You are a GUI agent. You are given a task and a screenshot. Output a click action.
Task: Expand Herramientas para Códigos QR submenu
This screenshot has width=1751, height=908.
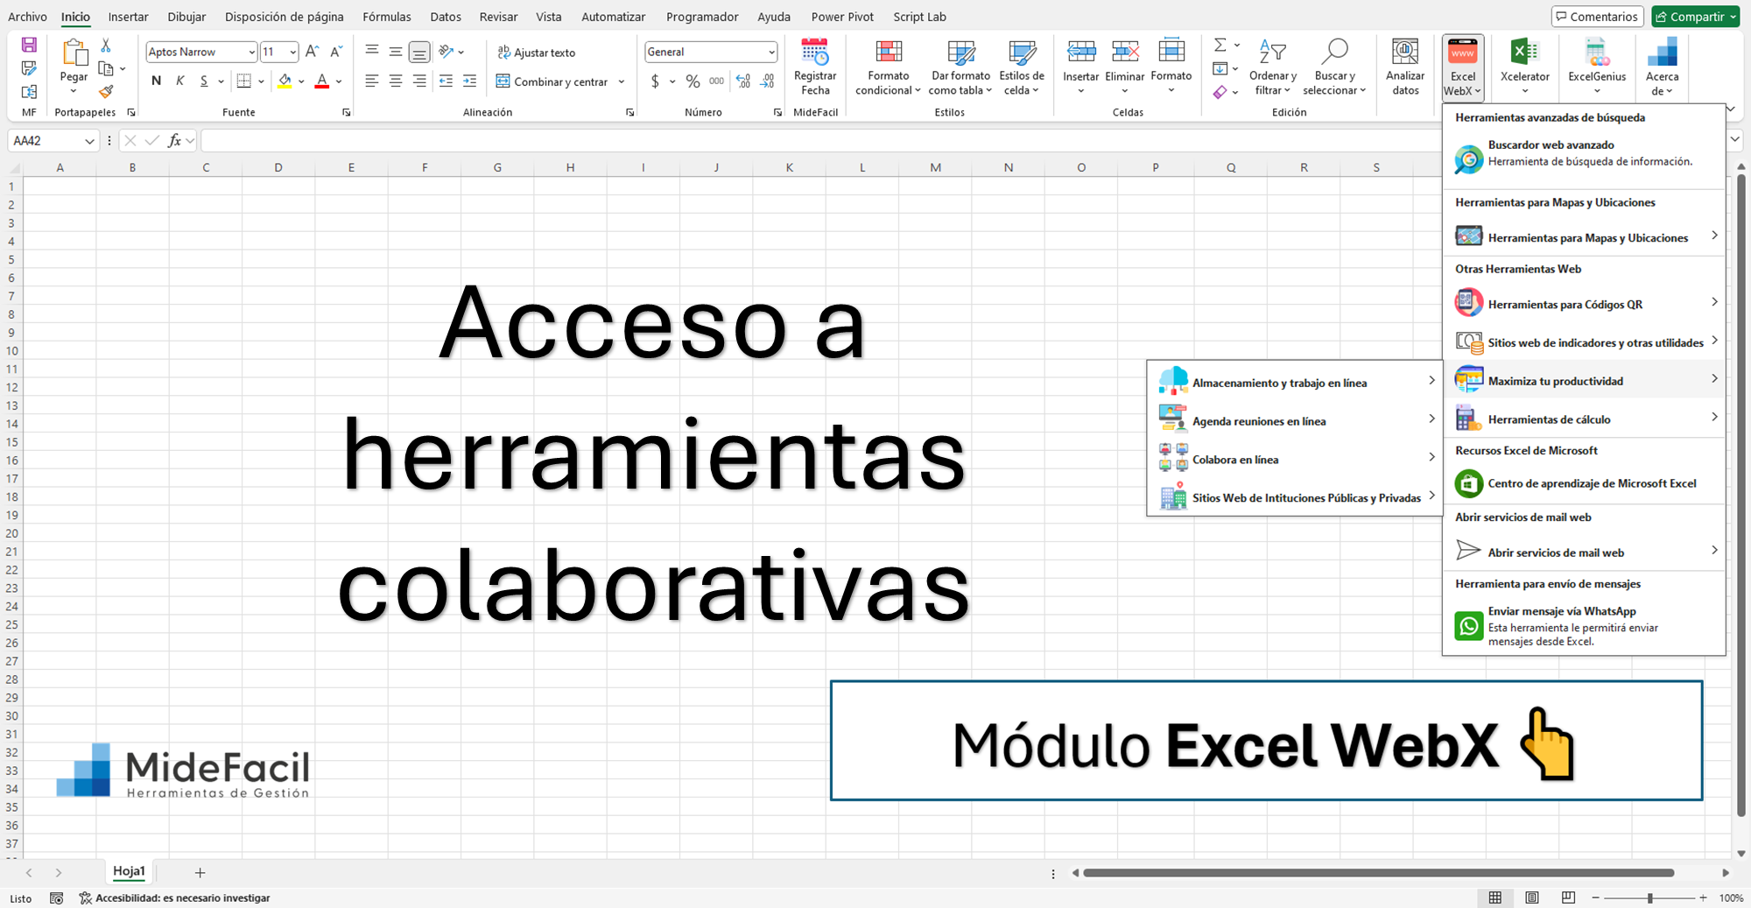[1584, 304]
